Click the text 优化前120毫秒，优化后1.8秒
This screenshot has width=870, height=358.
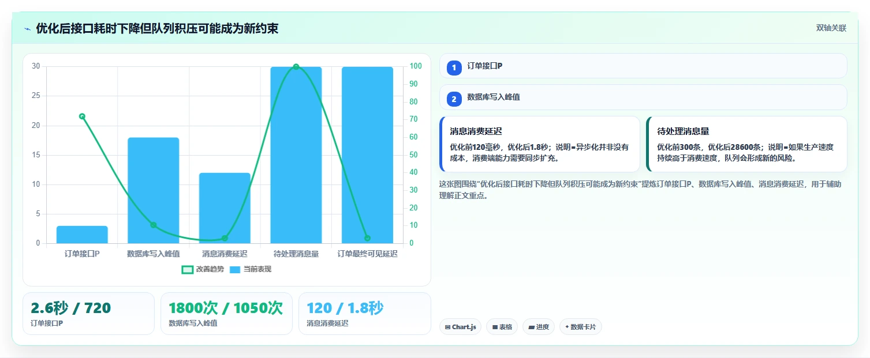click(499, 147)
